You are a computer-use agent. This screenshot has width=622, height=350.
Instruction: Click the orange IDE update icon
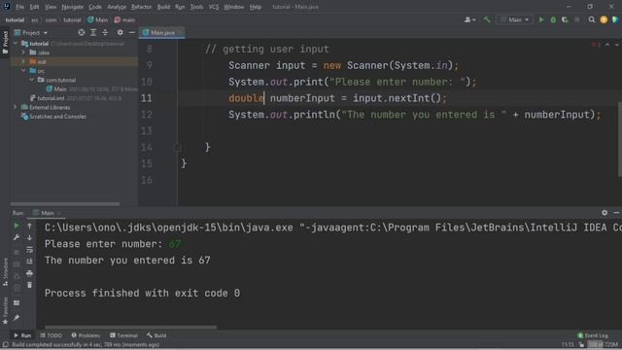coord(604,19)
